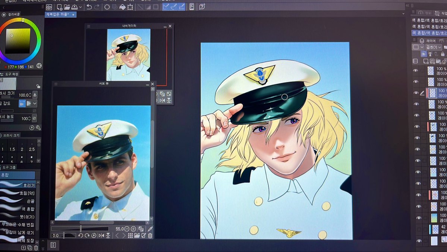Hide the topmost layer with eye icon

tap(416, 70)
